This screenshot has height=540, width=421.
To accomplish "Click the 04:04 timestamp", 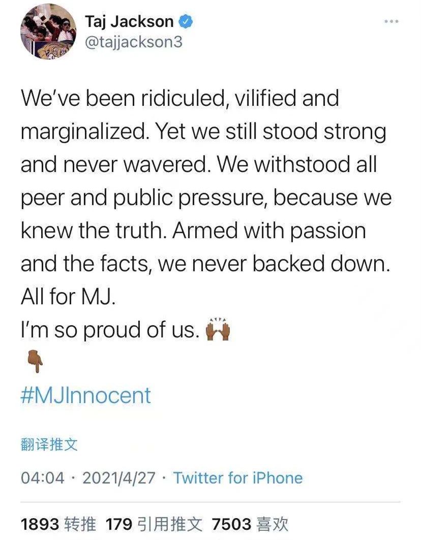I will click(43, 478).
